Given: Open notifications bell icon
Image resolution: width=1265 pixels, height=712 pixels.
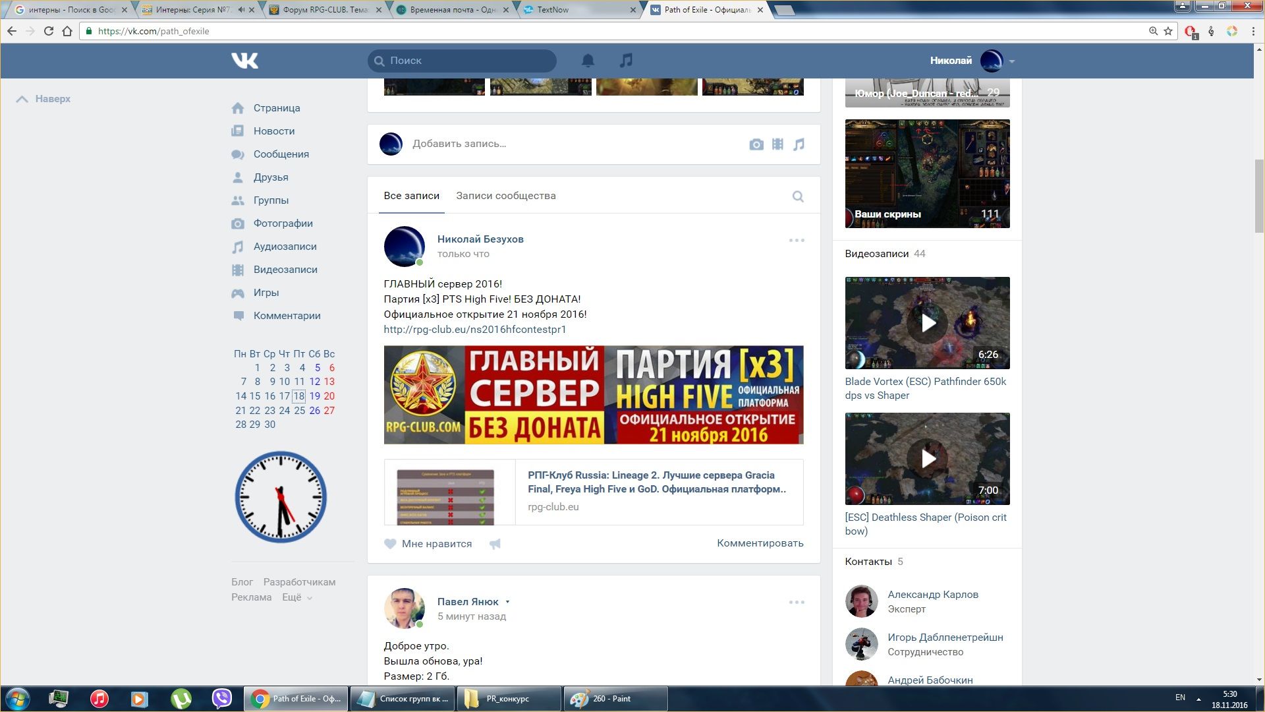Looking at the screenshot, I should 588,61.
